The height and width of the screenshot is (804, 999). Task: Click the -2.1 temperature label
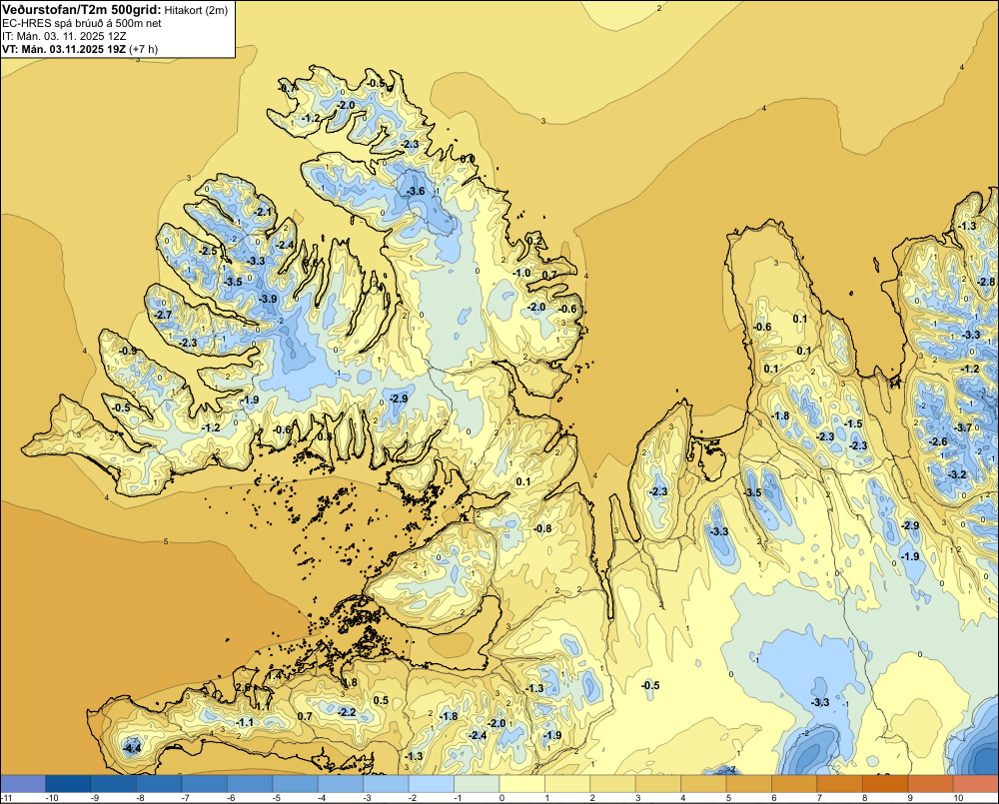[263, 212]
